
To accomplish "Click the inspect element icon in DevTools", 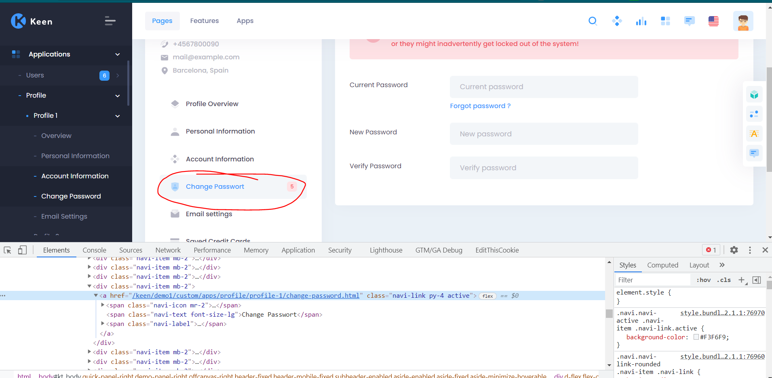I will pyautogui.click(x=7, y=250).
